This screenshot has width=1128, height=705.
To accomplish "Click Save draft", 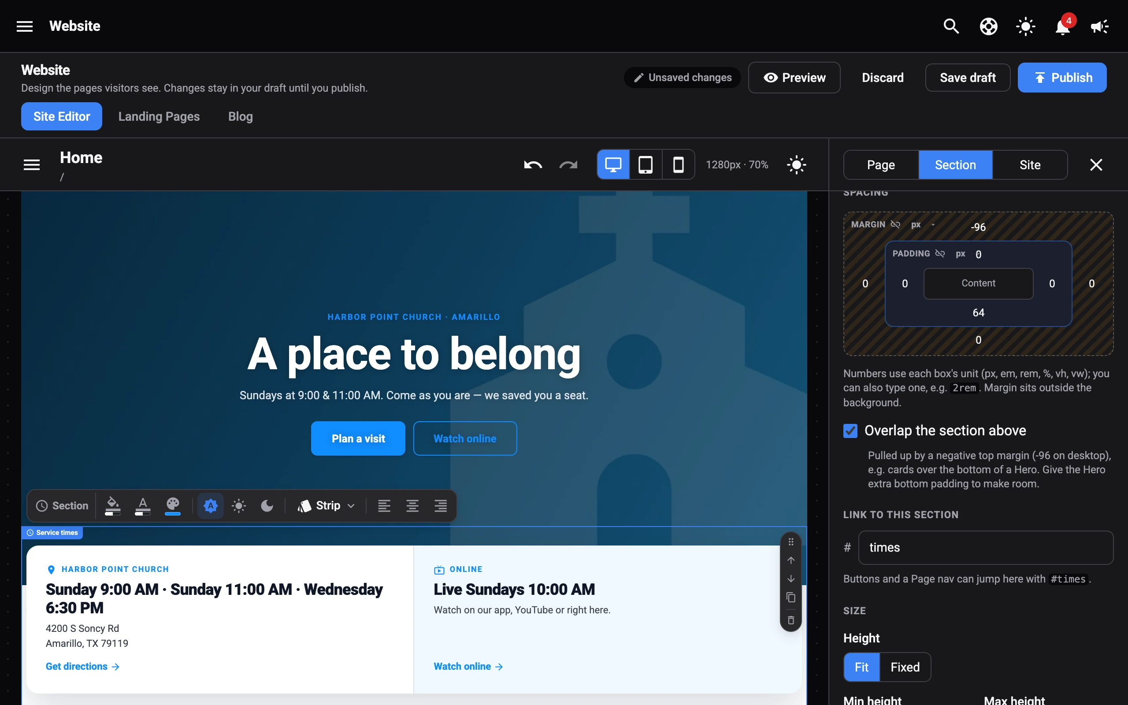I will point(968,78).
